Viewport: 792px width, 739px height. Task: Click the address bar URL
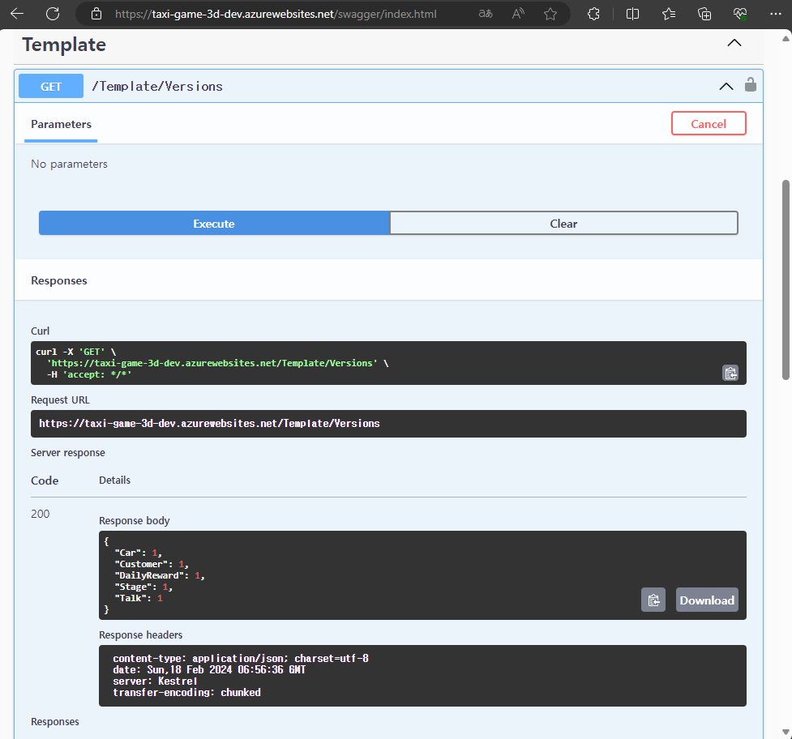276,14
